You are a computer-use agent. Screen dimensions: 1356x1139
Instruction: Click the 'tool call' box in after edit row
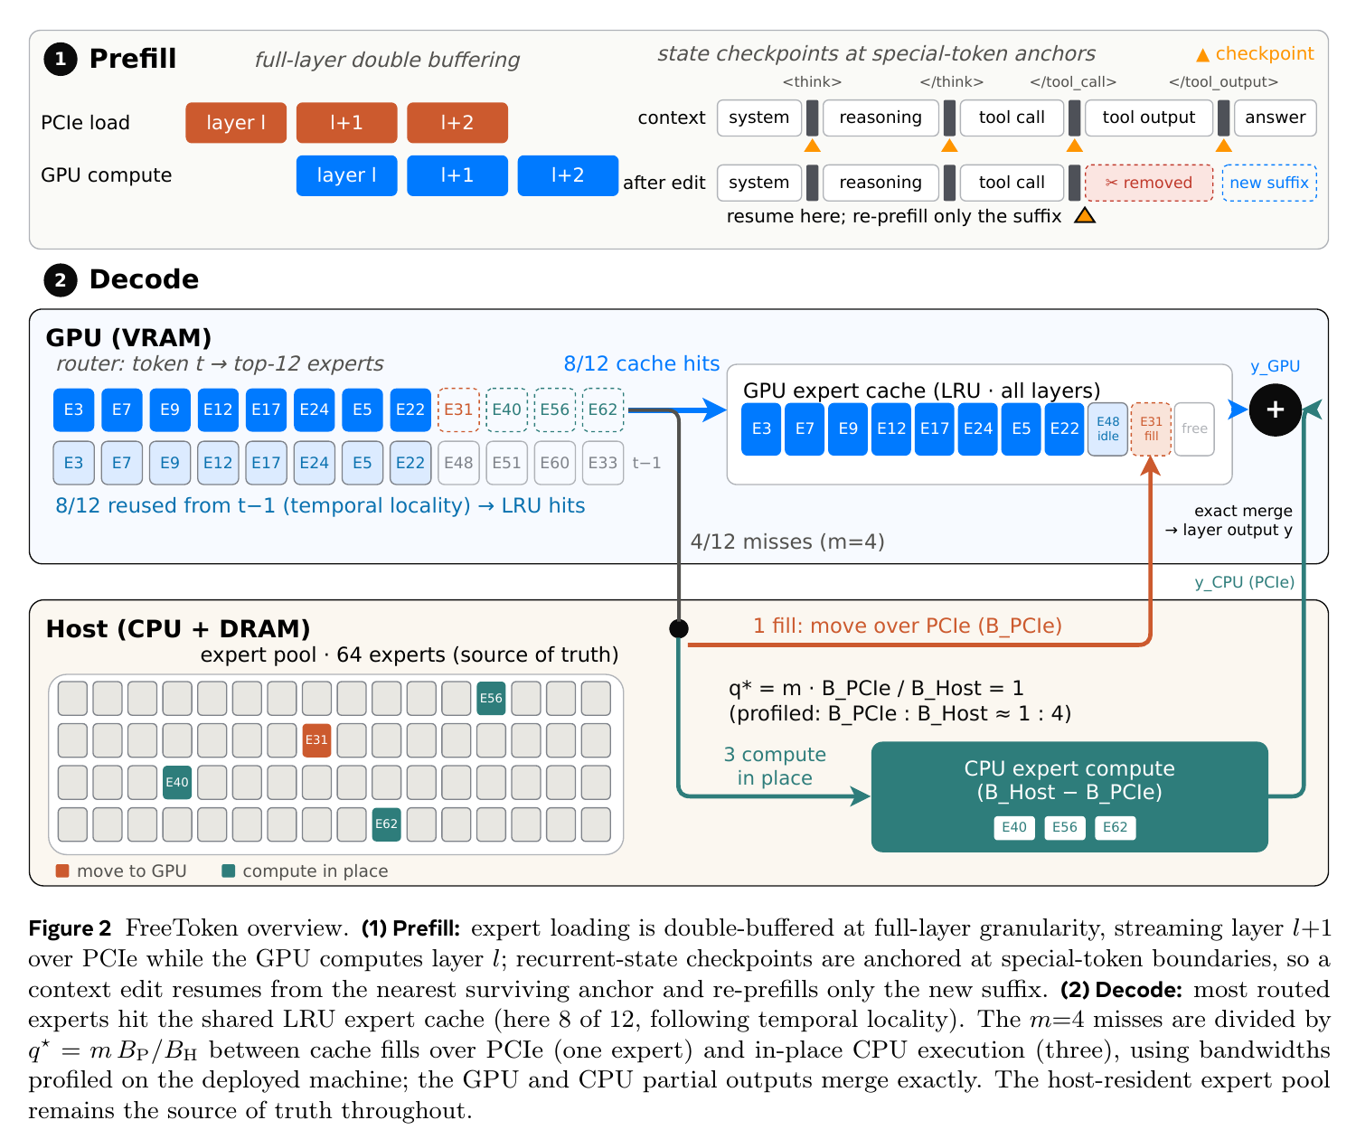coord(1012,183)
